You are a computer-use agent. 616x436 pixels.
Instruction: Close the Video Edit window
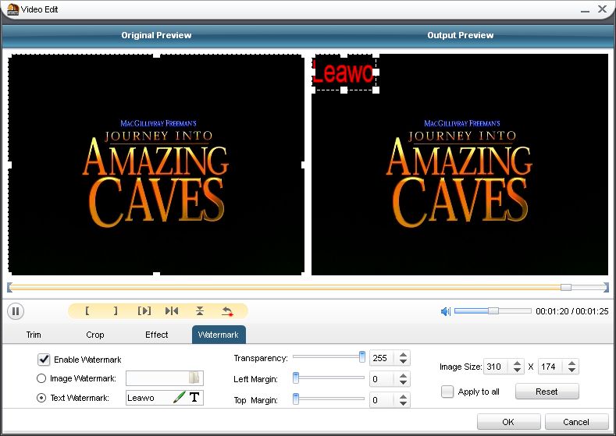[x=602, y=9]
